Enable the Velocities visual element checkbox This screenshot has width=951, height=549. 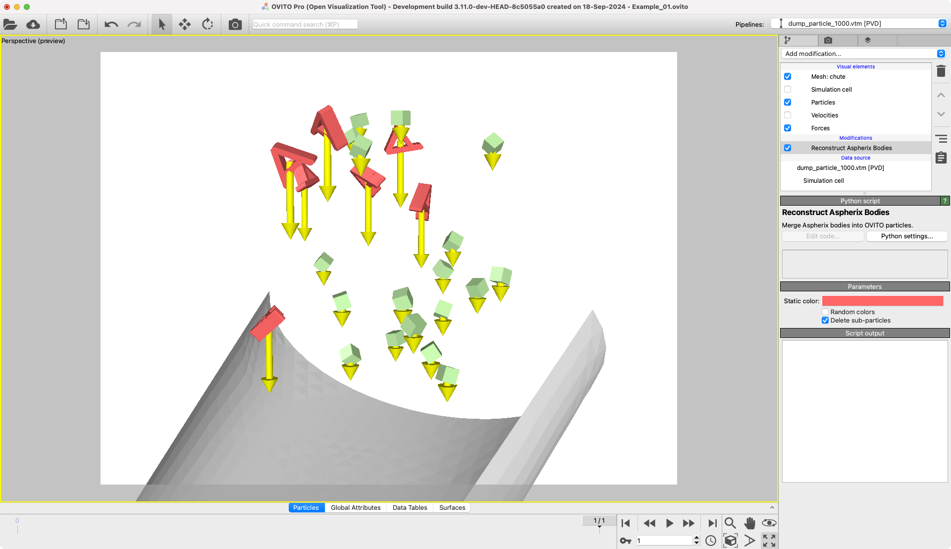click(x=788, y=115)
